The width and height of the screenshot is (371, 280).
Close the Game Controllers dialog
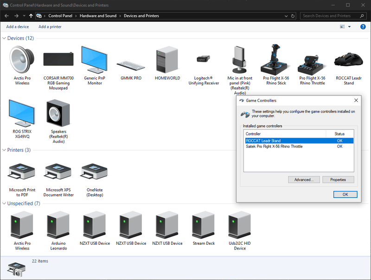[x=356, y=100]
